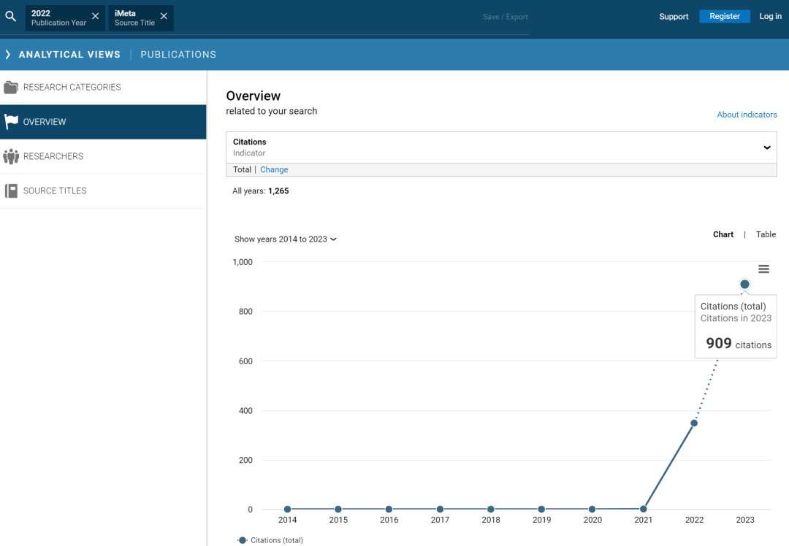
Task: Click Log in
Action: [x=771, y=16]
